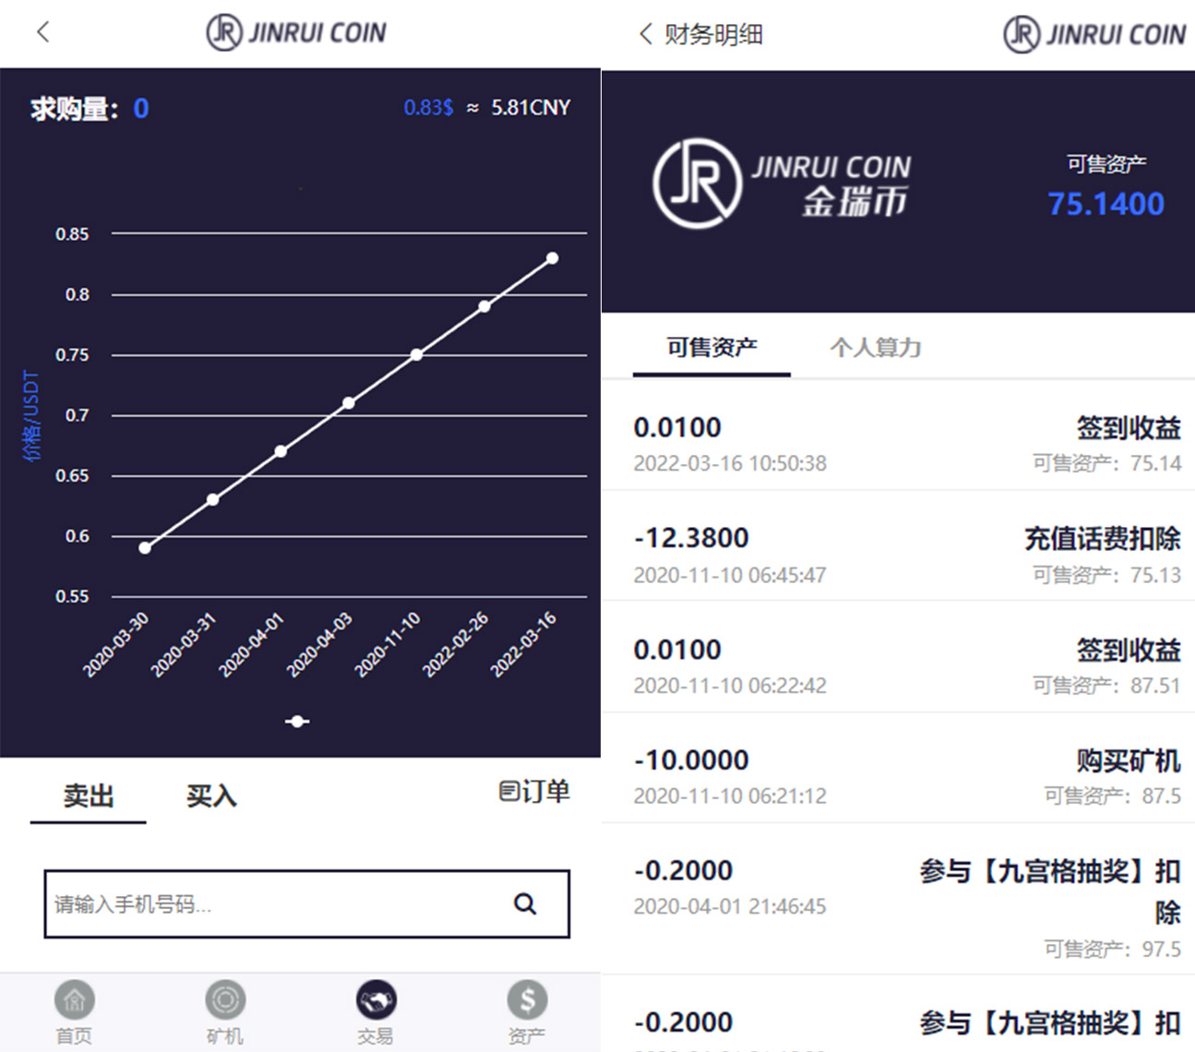This screenshot has height=1052, width=1195.
Task: Click the search magnifier in phone field
Action: tap(525, 903)
